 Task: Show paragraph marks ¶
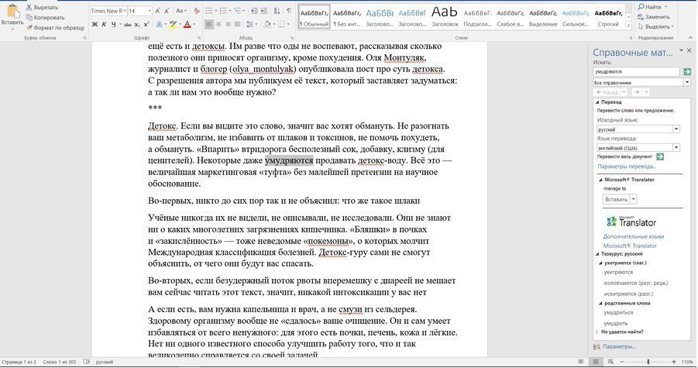pos(289,11)
